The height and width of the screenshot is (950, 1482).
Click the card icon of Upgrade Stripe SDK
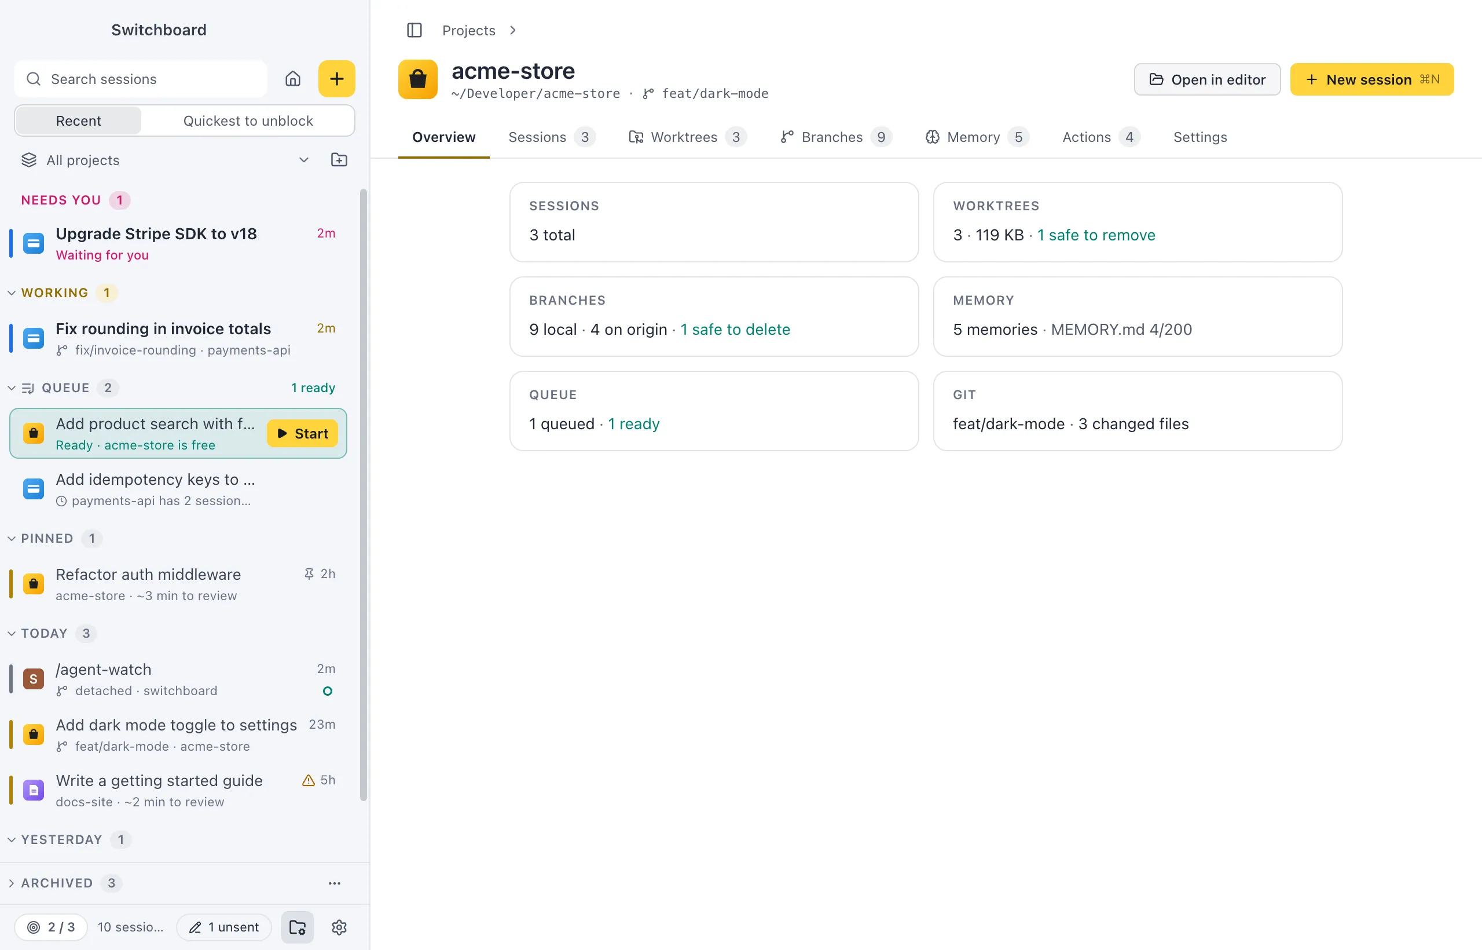coord(34,243)
